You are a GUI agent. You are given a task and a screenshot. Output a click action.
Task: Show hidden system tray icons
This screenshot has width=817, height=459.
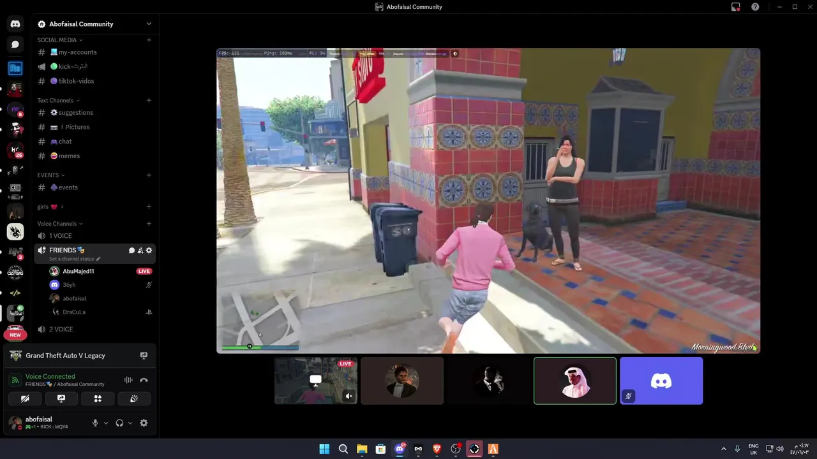tap(723, 449)
